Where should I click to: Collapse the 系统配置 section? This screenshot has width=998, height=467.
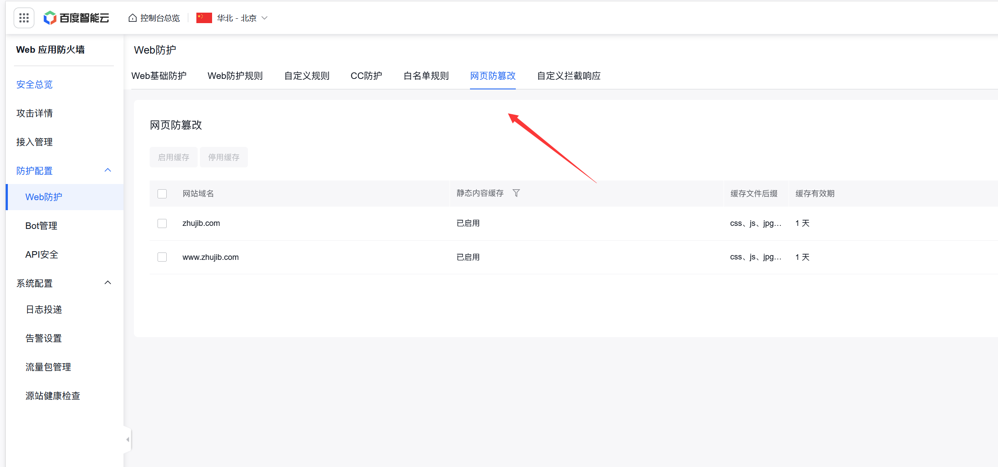[107, 283]
